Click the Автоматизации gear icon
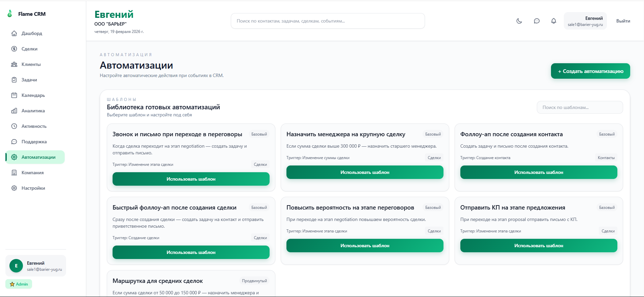Screen dimensions: 644x297 [14, 157]
